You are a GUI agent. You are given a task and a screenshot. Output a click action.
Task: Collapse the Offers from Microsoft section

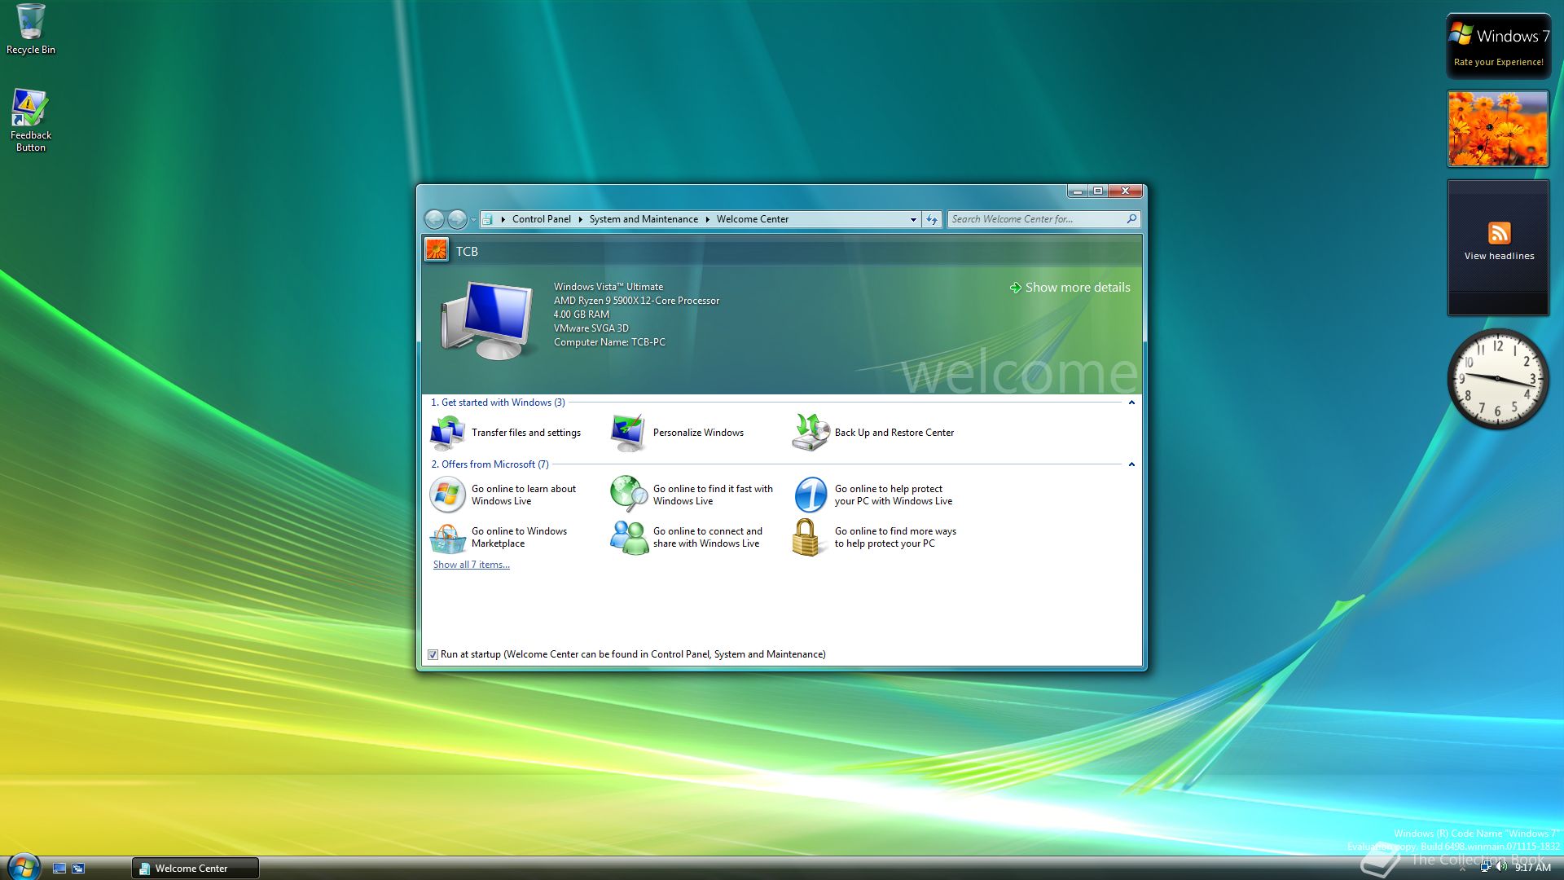[x=1131, y=464]
